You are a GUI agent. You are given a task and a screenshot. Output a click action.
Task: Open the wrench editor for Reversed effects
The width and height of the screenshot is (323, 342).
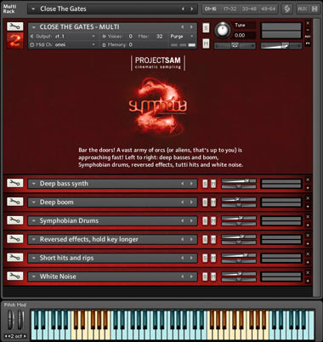(x=14, y=239)
